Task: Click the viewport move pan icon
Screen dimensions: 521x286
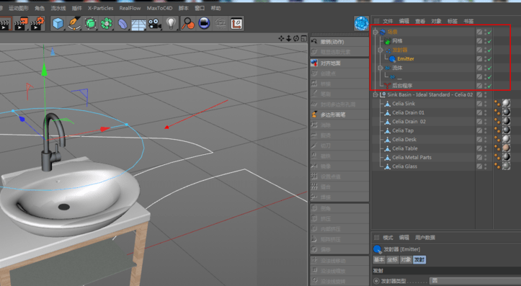Action: (x=281, y=38)
